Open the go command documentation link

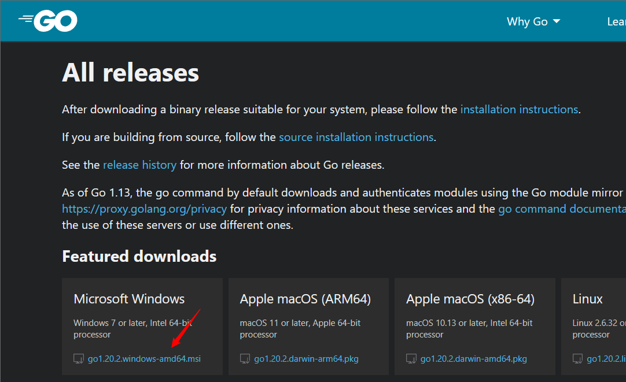pos(561,209)
